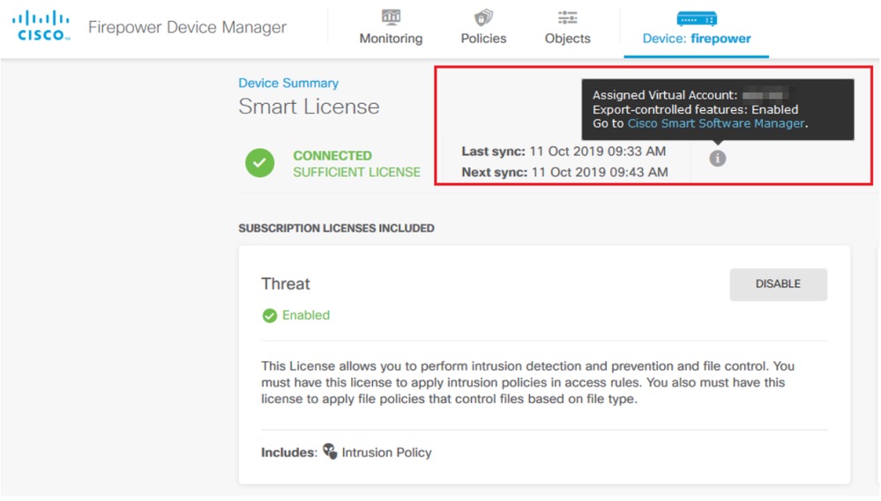
Task: Go back via Device Summary link
Action: click(x=288, y=83)
